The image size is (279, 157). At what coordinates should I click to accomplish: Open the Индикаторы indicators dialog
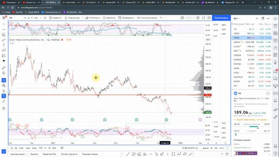pyautogui.click(x=72, y=18)
